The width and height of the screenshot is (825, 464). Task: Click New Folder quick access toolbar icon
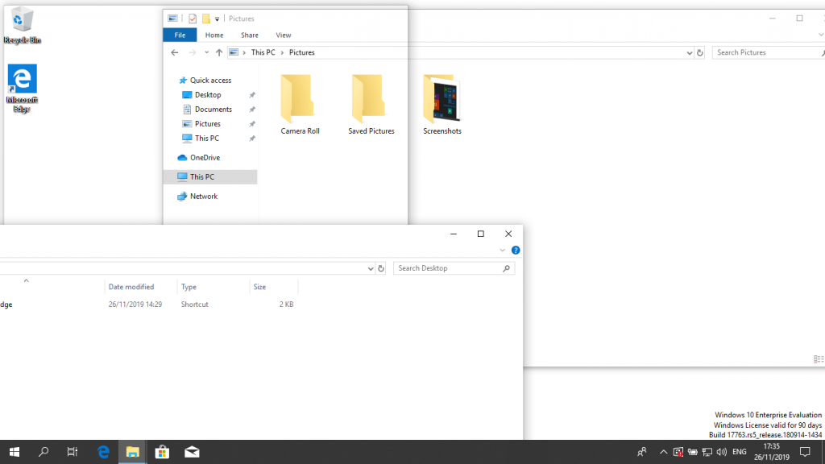205,19
